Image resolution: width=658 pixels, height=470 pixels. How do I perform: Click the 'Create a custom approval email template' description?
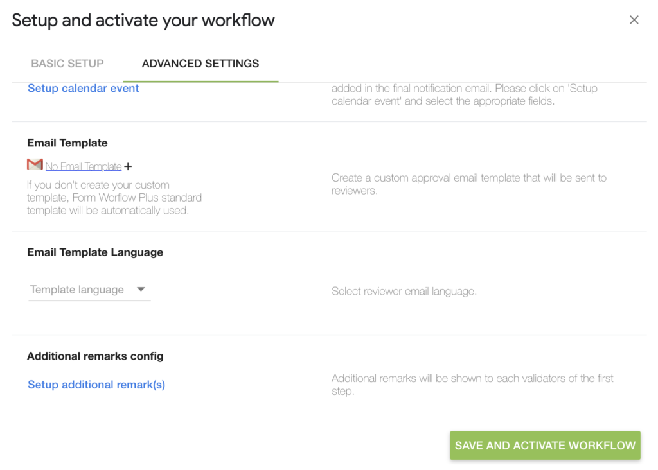coord(468,184)
